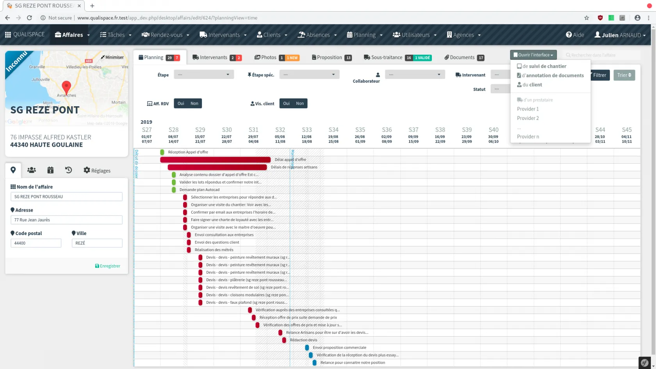Screen dimensions: 656x369
Task: Expand the Étape dropdown filter
Action: [203, 75]
